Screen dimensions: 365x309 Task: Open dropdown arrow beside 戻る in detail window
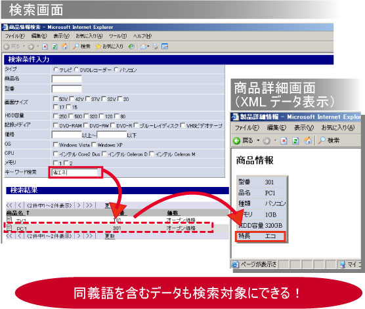tap(258, 140)
